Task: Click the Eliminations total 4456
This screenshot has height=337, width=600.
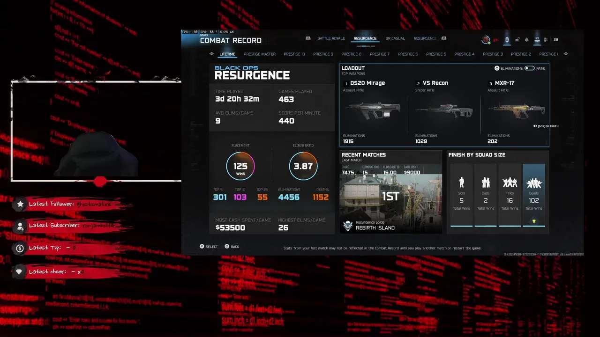Action: point(289,197)
